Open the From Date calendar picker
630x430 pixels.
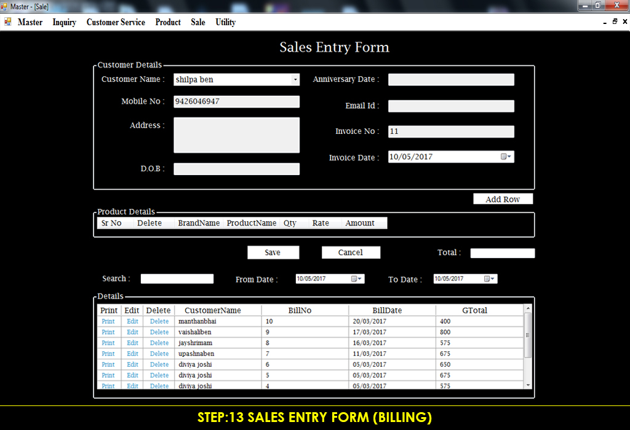(x=356, y=279)
